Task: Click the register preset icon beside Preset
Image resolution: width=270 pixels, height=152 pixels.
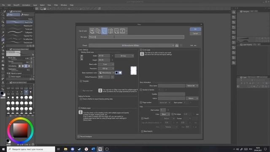Action: point(177,46)
